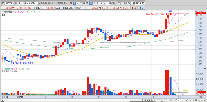Select the 주 (weekly) period button

coord(81,3)
